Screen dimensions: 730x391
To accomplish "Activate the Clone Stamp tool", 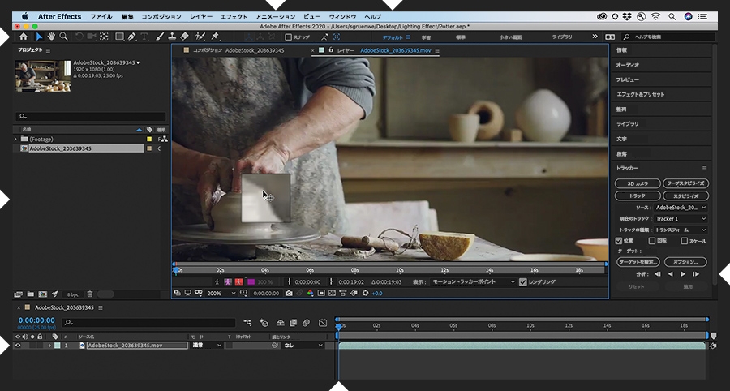I will click(x=172, y=37).
